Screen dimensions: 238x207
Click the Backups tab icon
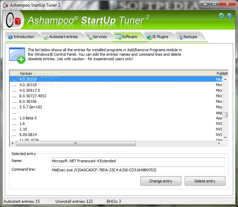(180, 37)
